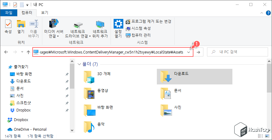The width and height of the screenshot is (272, 140).
Task: Open OneDrive - Personal in the sidebar
Action: coord(27,129)
